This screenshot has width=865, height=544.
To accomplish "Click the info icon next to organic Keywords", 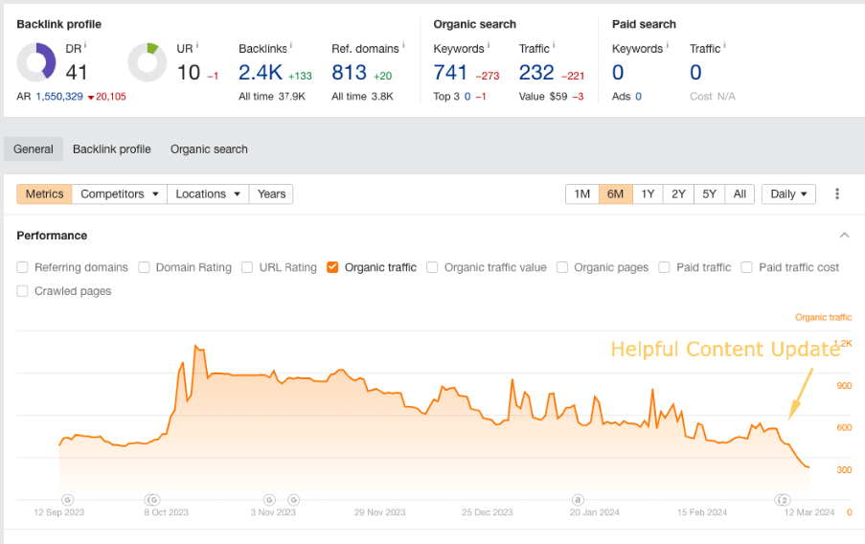I will click(489, 46).
